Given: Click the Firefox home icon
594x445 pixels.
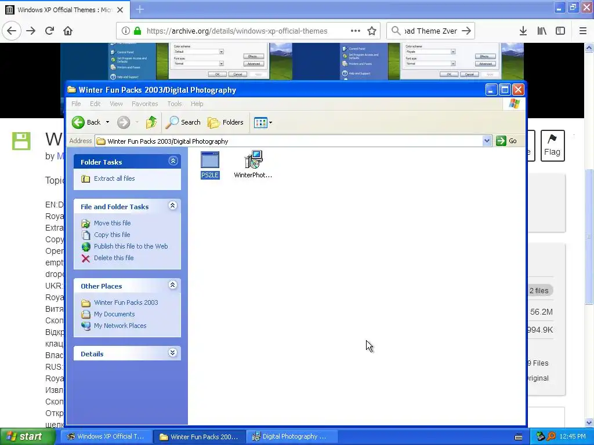Looking at the screenshot, I should (x=68, y=31).
